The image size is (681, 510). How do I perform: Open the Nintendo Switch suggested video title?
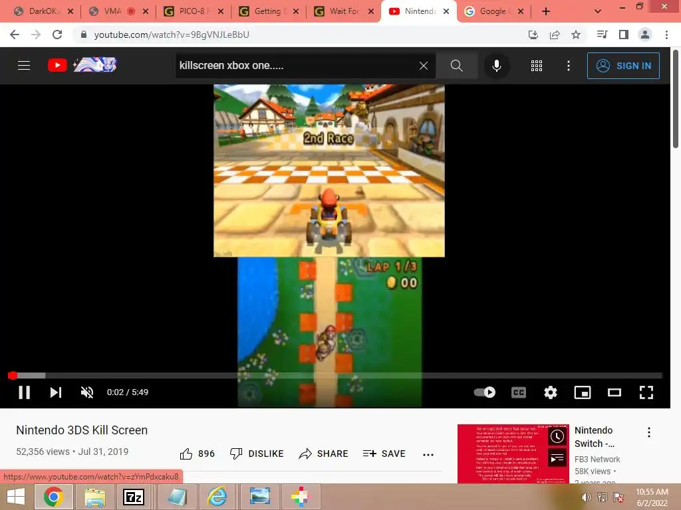point(594,437)
